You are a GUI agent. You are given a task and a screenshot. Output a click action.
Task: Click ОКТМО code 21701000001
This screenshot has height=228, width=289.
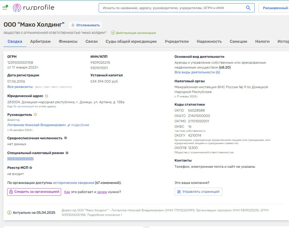[198, 121]
